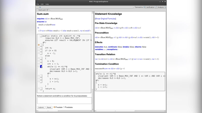This screenshot has height=113, width=202.
Task: Select the Prestate radio button
Action: click(54, 107)
